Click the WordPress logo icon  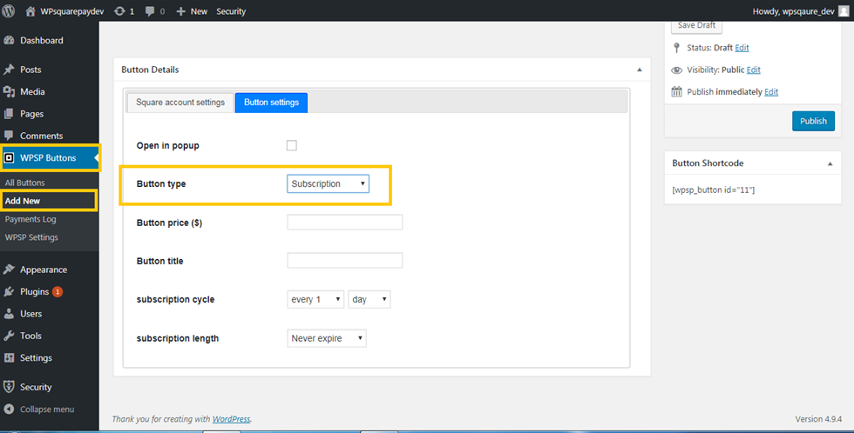[8, 10]
